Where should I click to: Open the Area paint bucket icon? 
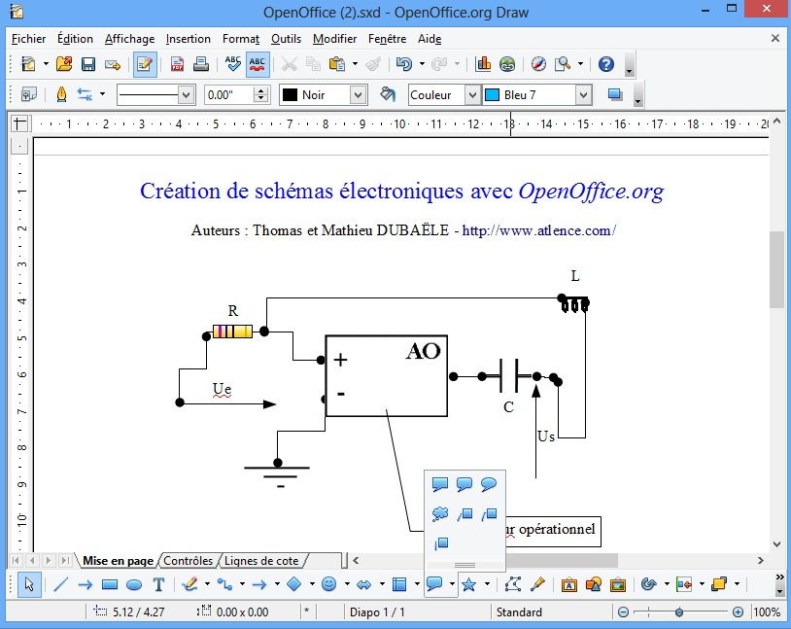pyautogui.click(x=388, y=94)
